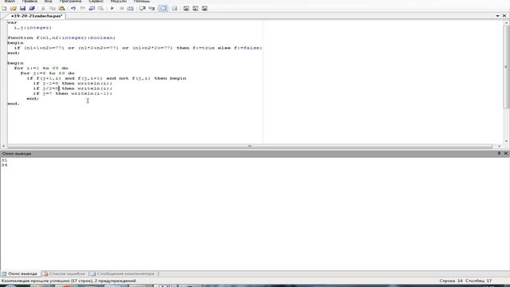Click the Step Over debug icon
Screen dimensions: 510x287
pyautogui.click(x=142, y=9)
